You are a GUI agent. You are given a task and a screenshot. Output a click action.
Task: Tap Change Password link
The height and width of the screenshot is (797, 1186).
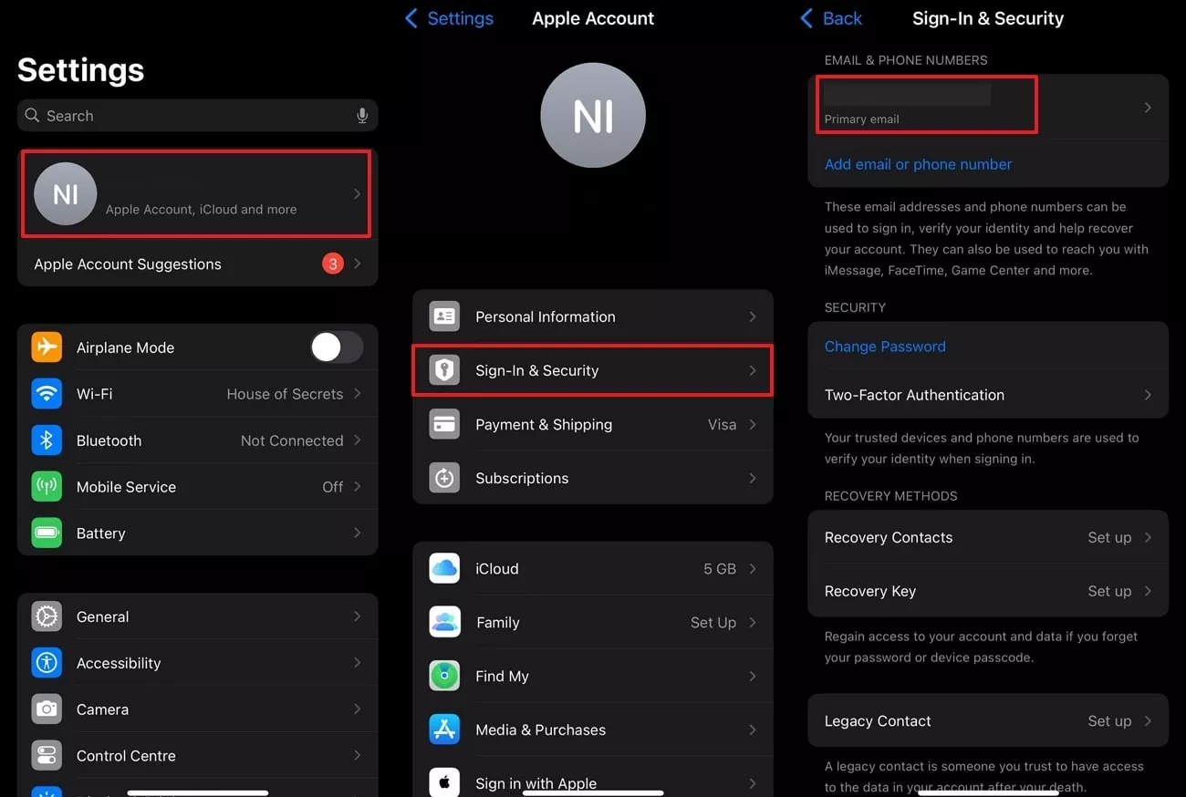[885, 347]
